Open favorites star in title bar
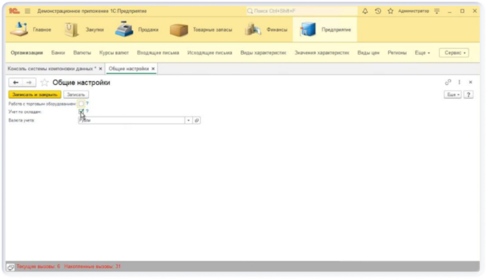The height and width of the screenshot is (279, 489). pos(390,11)
